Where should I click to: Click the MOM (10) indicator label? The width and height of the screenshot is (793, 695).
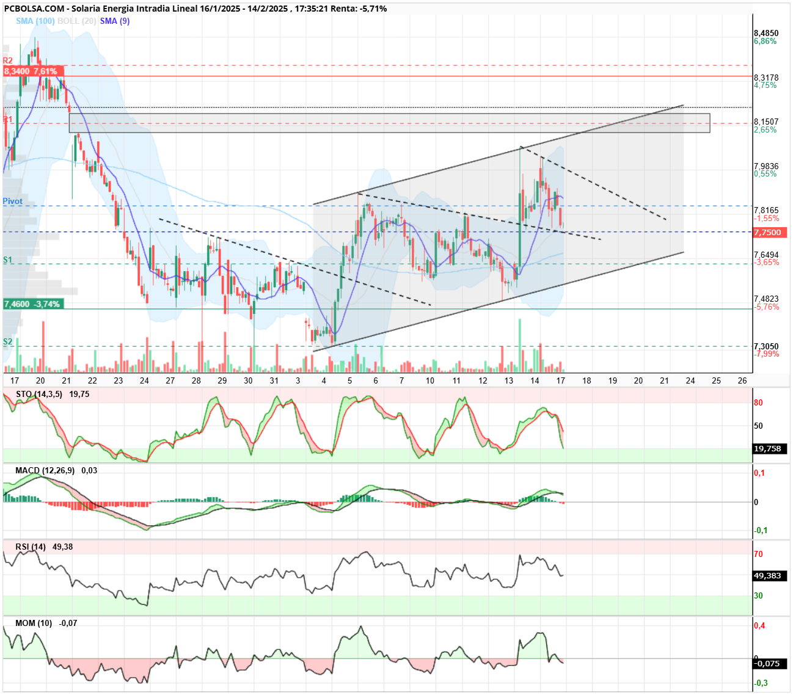click(x=34, y=623)
